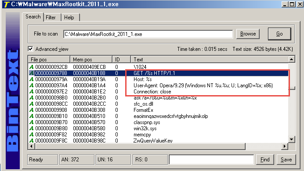Click the 'AN: 372' status field
The height and width of the screenshot is (171, 304).
[x=77, y=160]
